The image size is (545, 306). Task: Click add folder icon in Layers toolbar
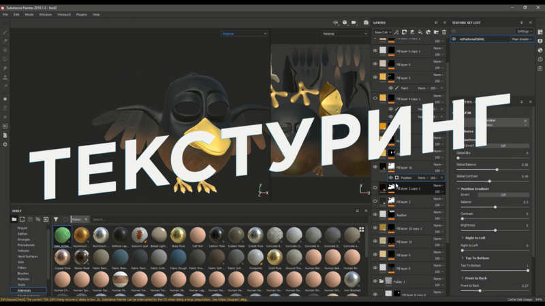click(x=436, y=32)
